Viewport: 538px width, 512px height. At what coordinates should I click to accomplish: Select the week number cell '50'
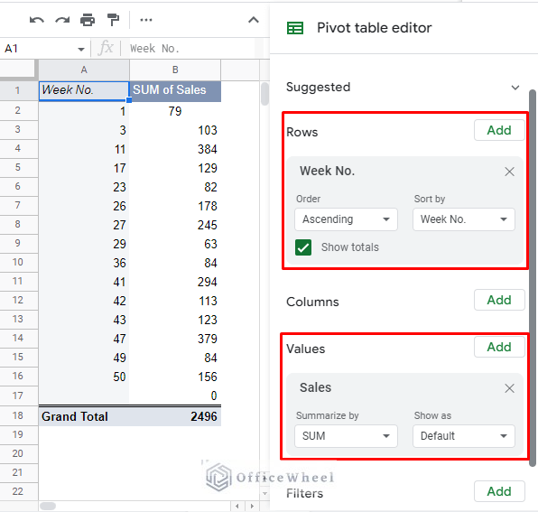84,377
